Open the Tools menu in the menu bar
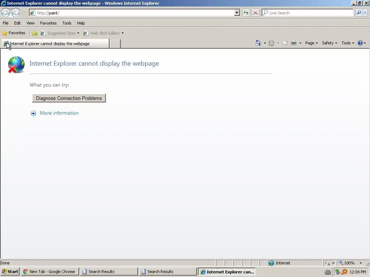370x277 pixels. click(x=67, y=23)
